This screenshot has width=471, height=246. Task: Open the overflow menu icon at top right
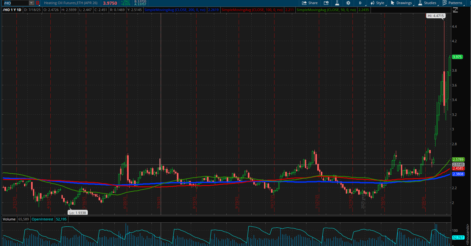click(469, 3)
